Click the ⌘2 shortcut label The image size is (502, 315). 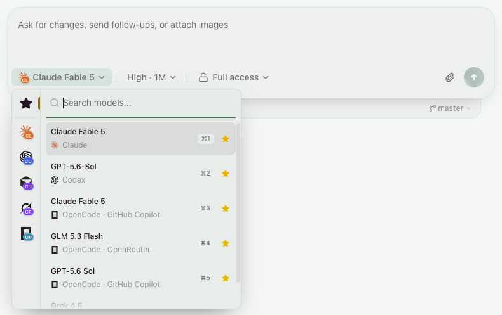click(x=205, y=174)
